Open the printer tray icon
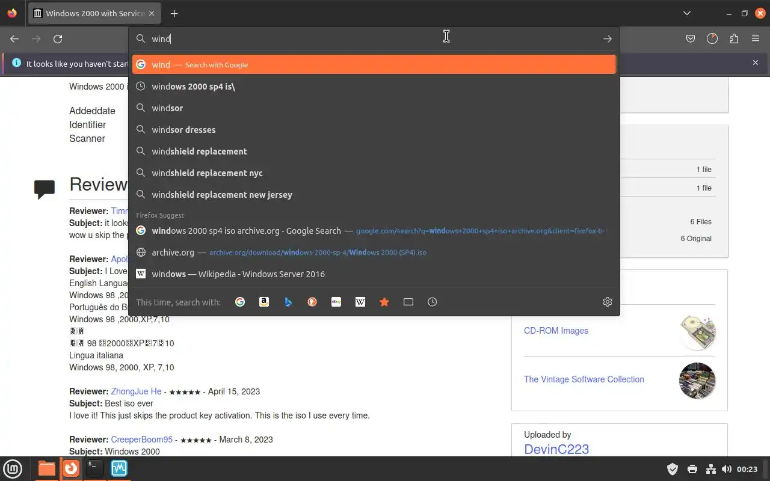770x481 pixels. 692,469
